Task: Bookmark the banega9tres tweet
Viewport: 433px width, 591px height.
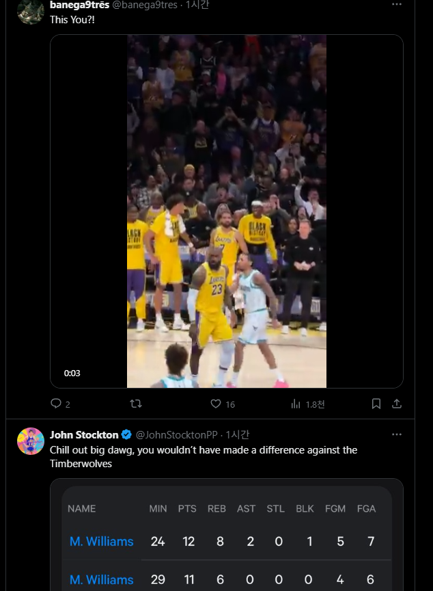Action: coord(376,404)
